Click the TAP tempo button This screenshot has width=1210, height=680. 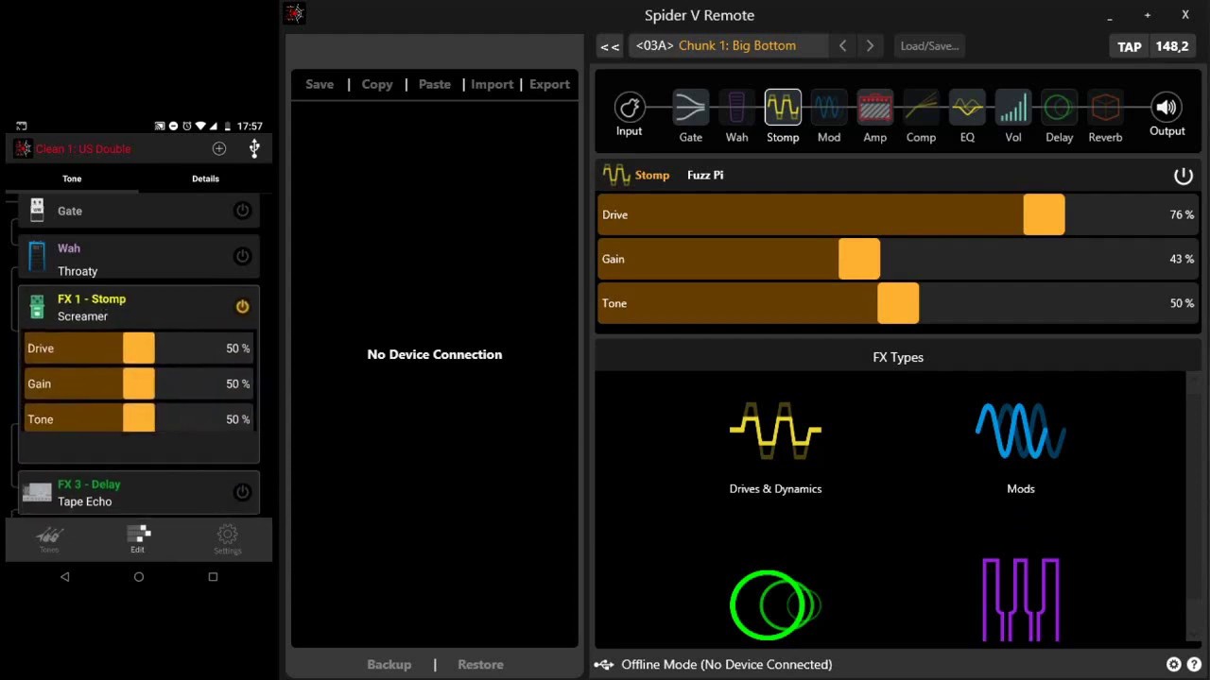tap(1130, 46)
